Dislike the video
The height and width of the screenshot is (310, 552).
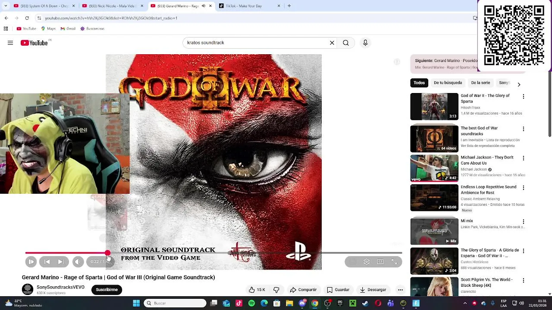[276, 290]
